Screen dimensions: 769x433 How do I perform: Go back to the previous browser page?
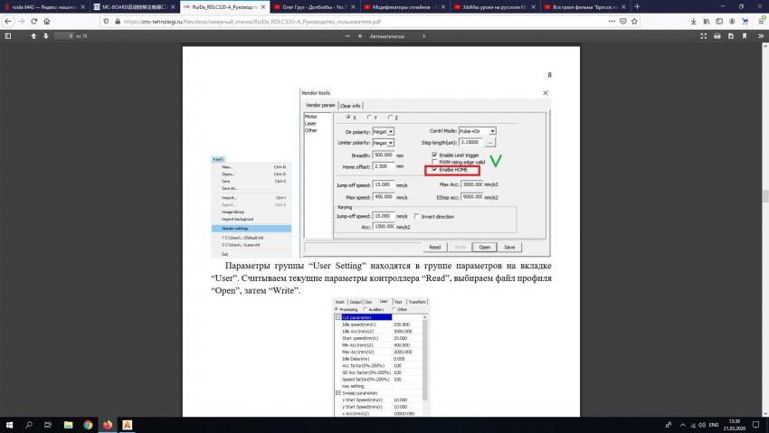click(8, 20)
